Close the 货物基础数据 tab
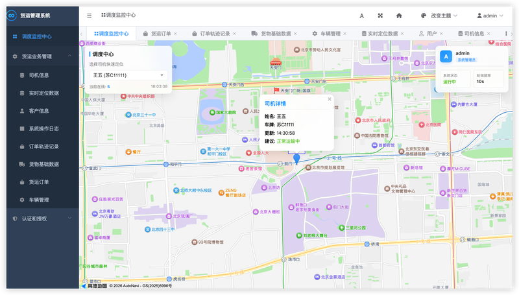This screenshot has height=295, width=519. click(x=295, y=34)
